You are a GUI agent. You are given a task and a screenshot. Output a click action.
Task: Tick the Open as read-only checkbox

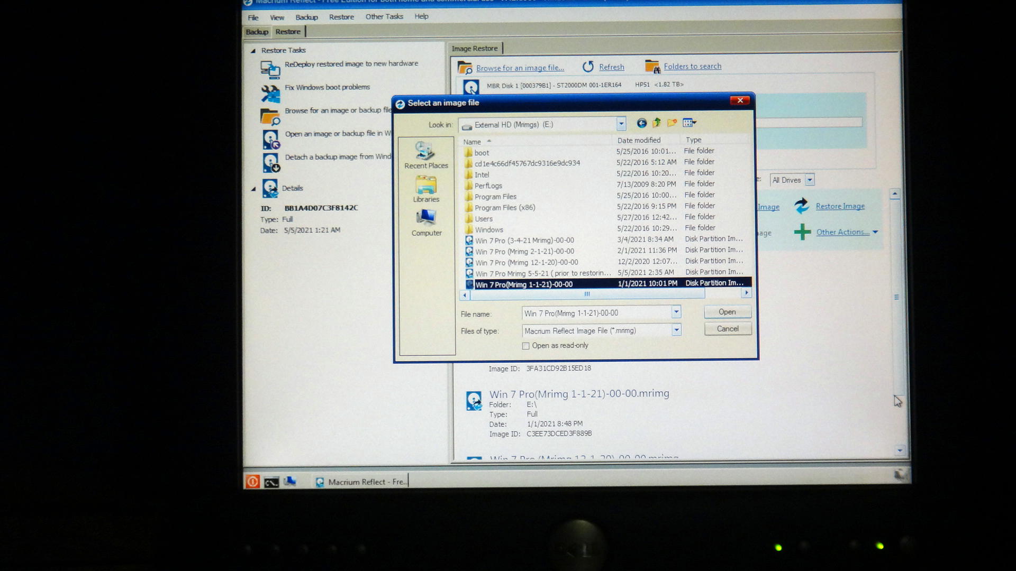click(525, 346)
